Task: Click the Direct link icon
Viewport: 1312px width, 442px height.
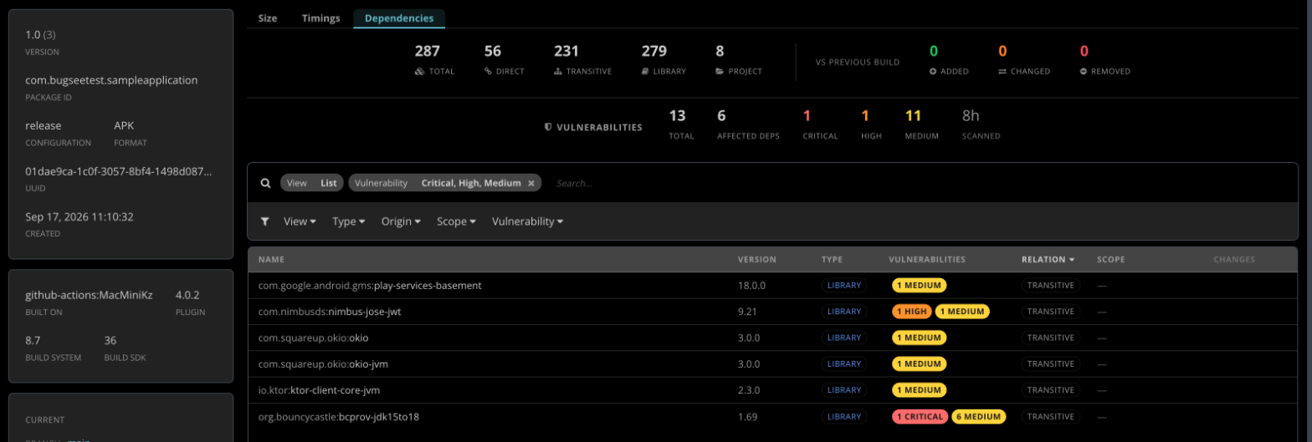Action: pos(488,72)
